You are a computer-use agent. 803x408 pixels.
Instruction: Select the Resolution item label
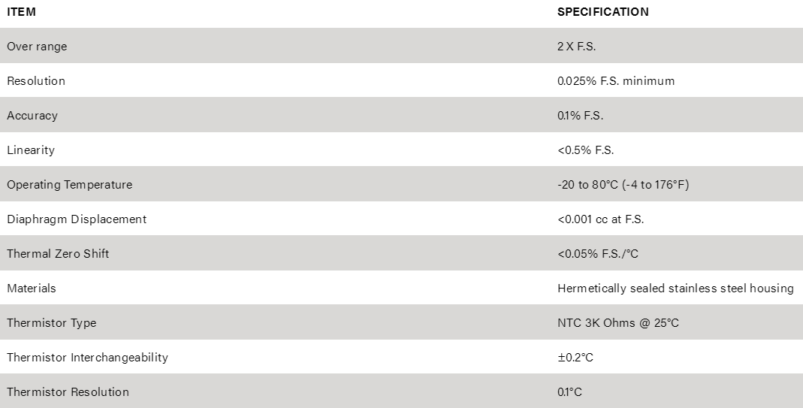(36, 81)
